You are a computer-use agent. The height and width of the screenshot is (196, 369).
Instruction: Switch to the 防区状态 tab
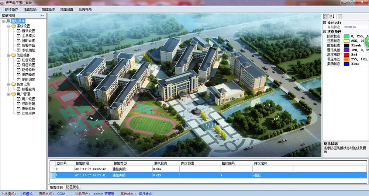[72, 187]
